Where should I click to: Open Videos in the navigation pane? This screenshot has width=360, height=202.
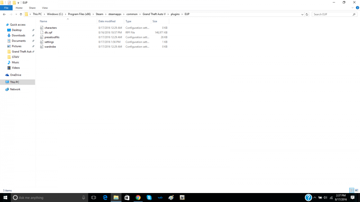(x=15, y=68)
